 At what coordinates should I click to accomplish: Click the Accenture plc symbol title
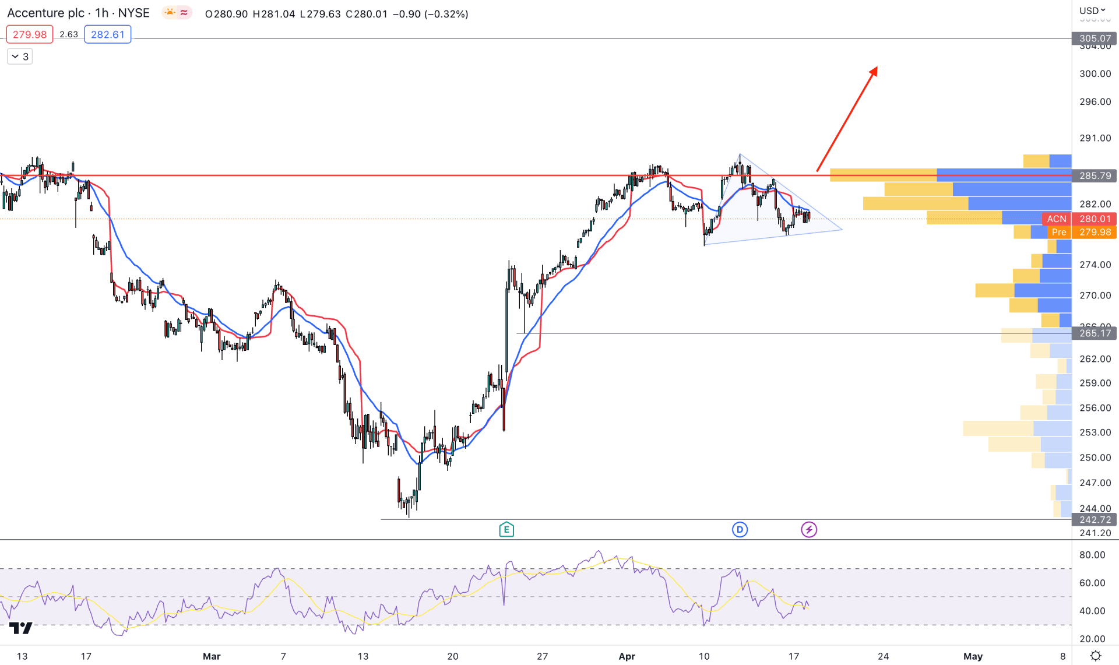coord(45,13)
